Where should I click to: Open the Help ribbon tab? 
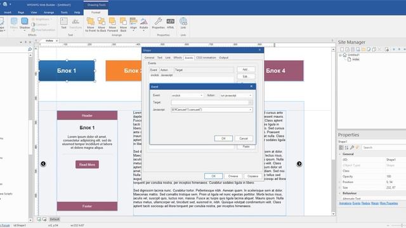click(77, 13)
